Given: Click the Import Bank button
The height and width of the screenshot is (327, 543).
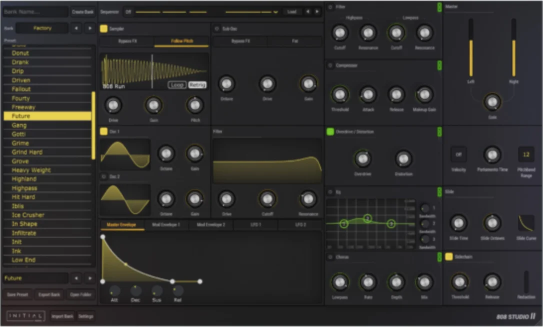Looking at the screenshot, I should pos(62,316).
